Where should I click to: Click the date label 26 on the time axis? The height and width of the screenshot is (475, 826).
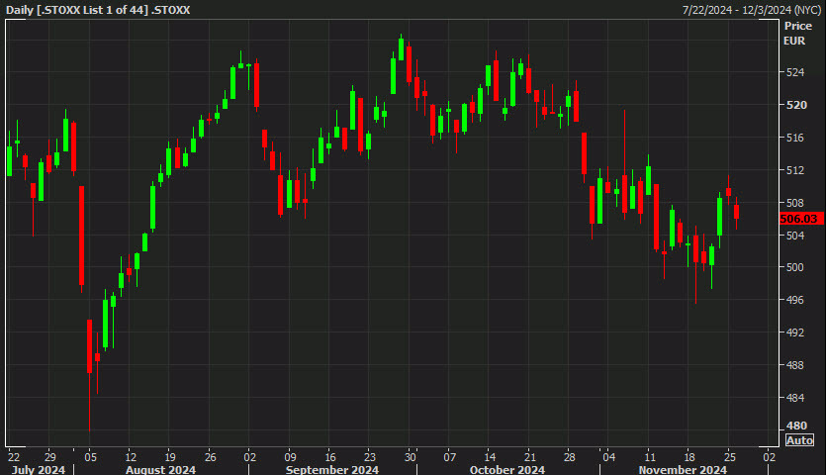click(210, 457)
